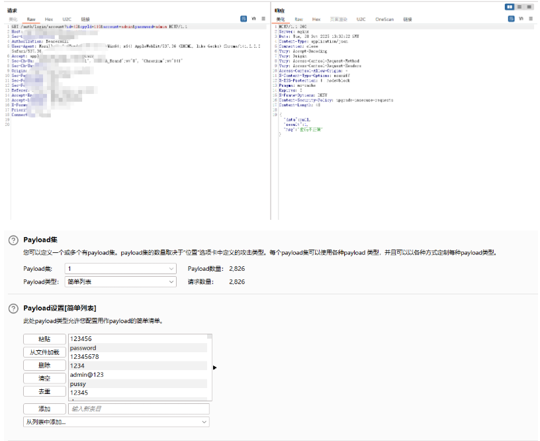This screenshot has height=441, width=540.
Task: Select Hex tab in response panel
Action: (316, 19)
